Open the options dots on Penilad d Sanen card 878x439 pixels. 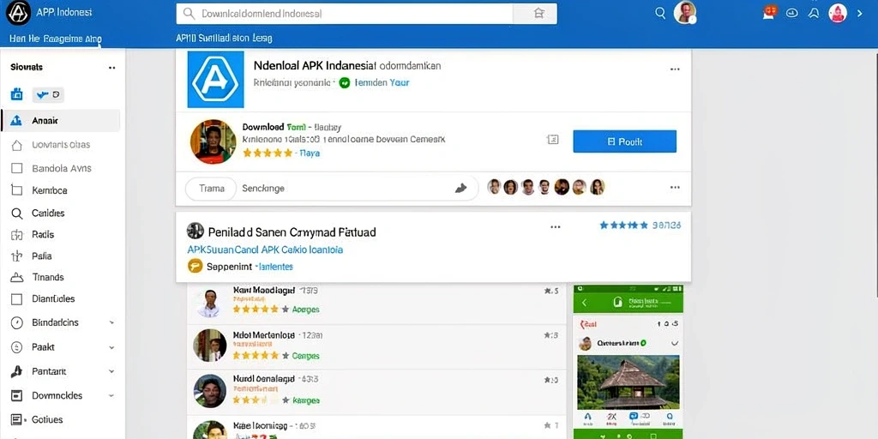pos(555,227)
